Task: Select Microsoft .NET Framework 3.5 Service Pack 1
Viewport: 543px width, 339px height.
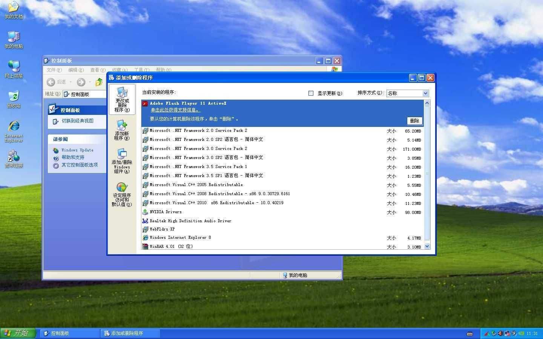Action: pos(282,167)
